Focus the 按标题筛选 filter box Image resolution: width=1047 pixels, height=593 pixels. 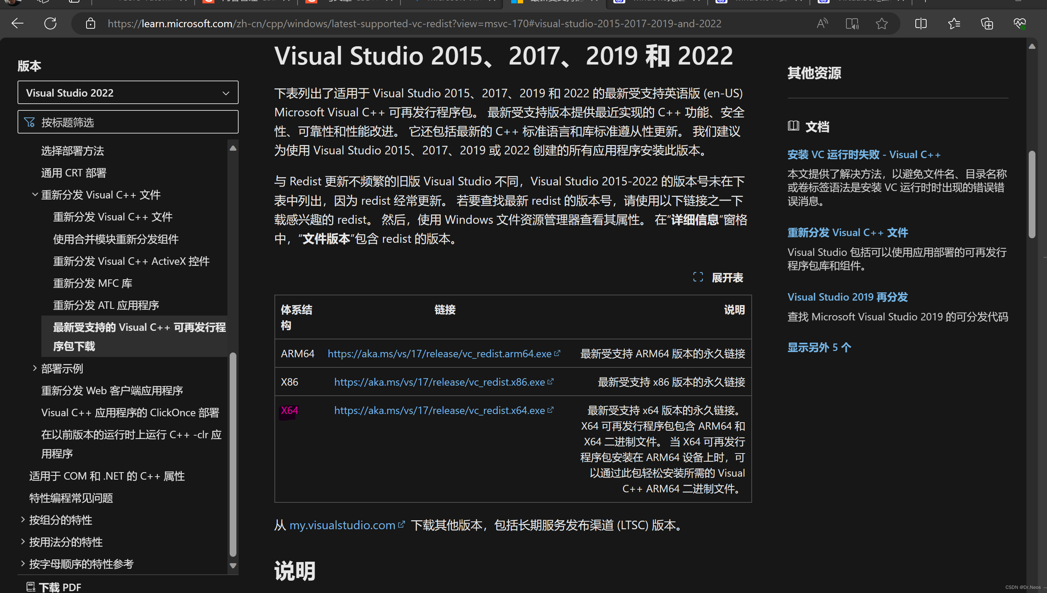128,122
